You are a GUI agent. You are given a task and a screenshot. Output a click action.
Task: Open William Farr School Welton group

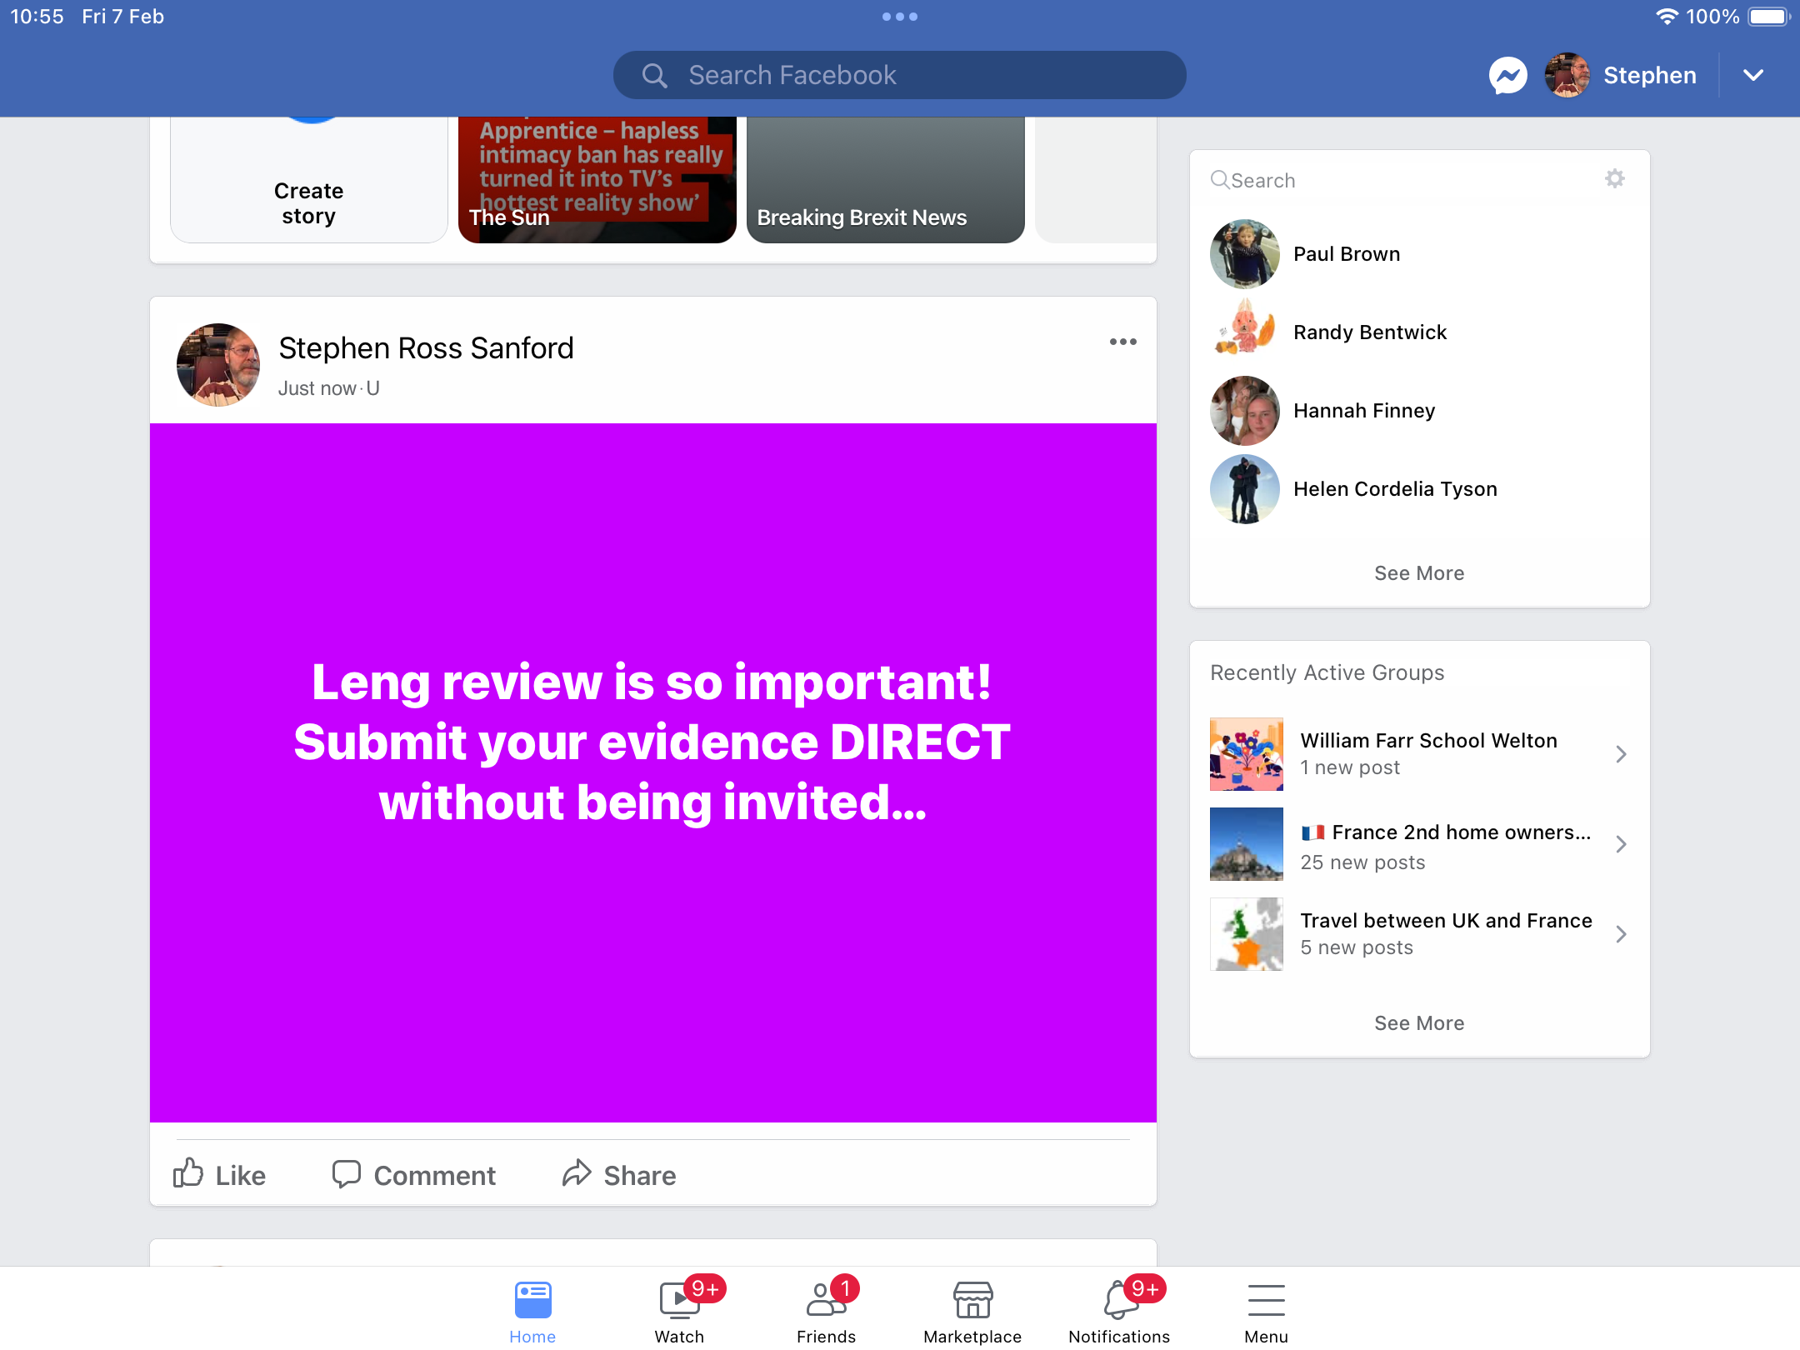click(x=1420, y=754)
